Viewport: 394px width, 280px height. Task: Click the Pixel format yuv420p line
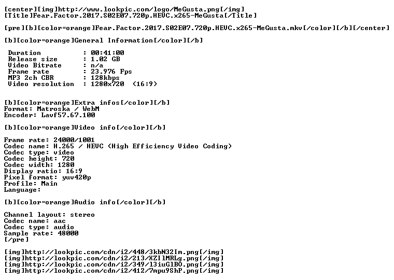[x=48, y=177]
